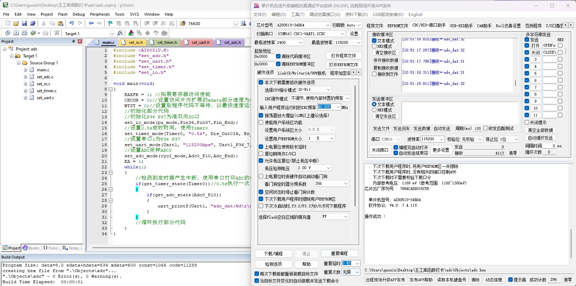Collapse Source Group 1 in Project tree
The width and height of the screenshot is (576, 286).
click(18, 63)
